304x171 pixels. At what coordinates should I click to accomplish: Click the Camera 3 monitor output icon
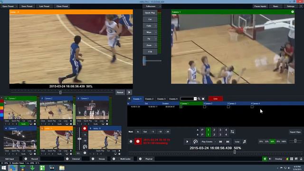tap(103, 124)
